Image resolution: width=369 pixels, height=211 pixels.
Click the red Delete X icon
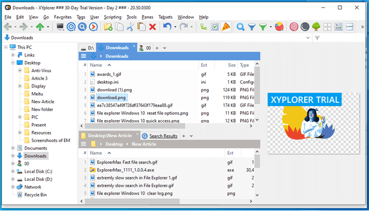[152, 27]
